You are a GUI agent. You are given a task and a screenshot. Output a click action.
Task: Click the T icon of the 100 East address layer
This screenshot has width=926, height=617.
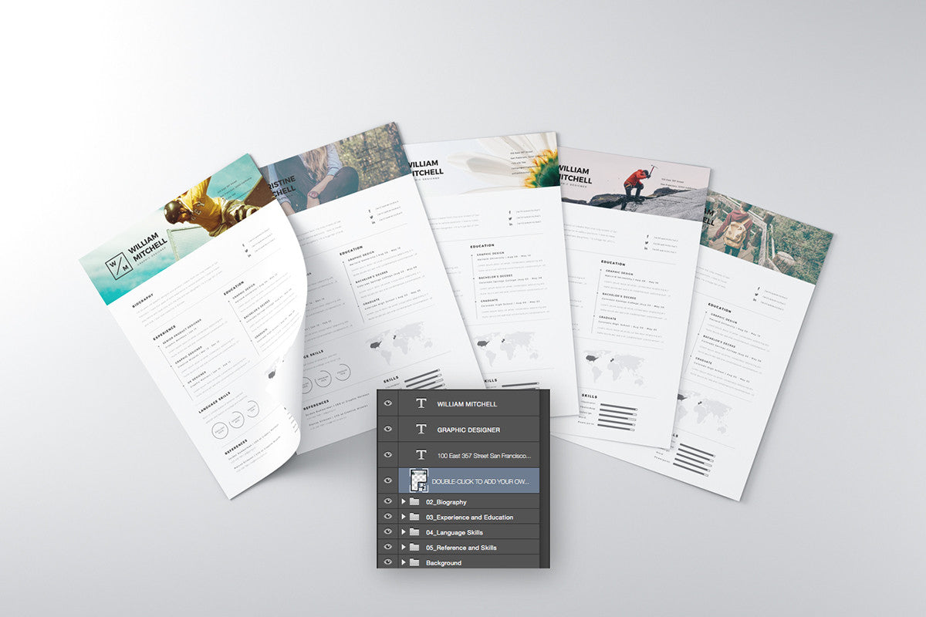(x=421, y=455)
